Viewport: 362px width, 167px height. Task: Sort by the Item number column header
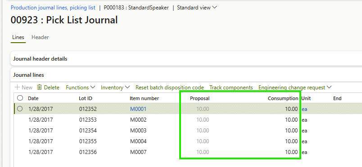144,98
